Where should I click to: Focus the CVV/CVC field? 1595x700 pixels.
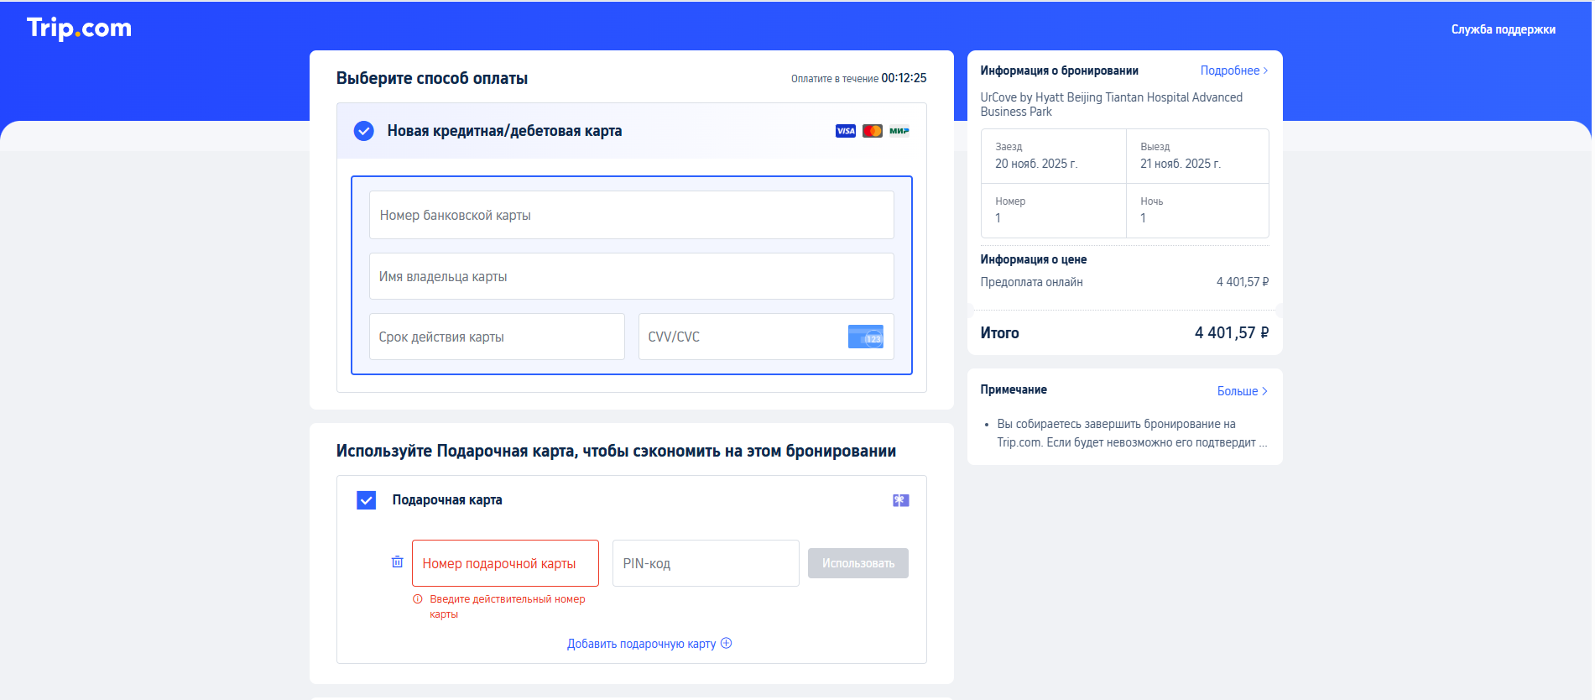click(766, 337)
